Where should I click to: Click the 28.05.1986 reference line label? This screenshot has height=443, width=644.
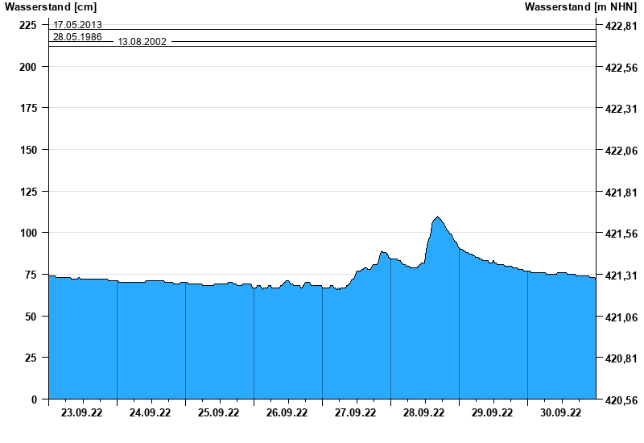point(77,36)
